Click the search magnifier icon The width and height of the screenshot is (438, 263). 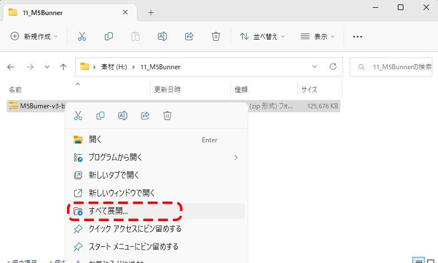(x=361, y=67)
